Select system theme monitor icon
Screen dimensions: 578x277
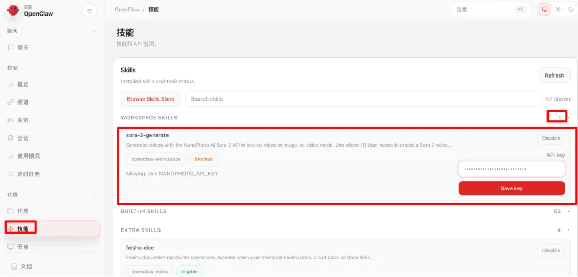click(x=545, y=10)
